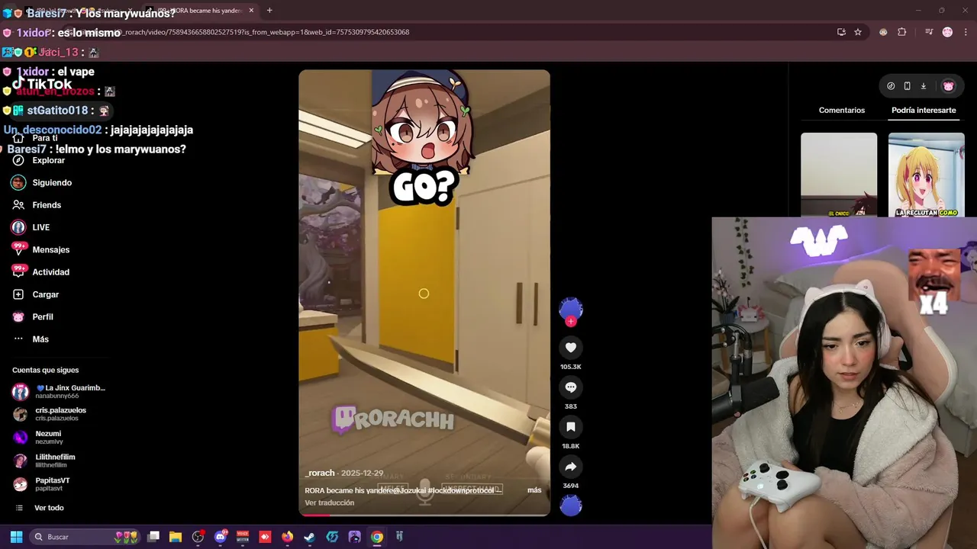Expand the Más menu in the sidebar

point(40,339)
